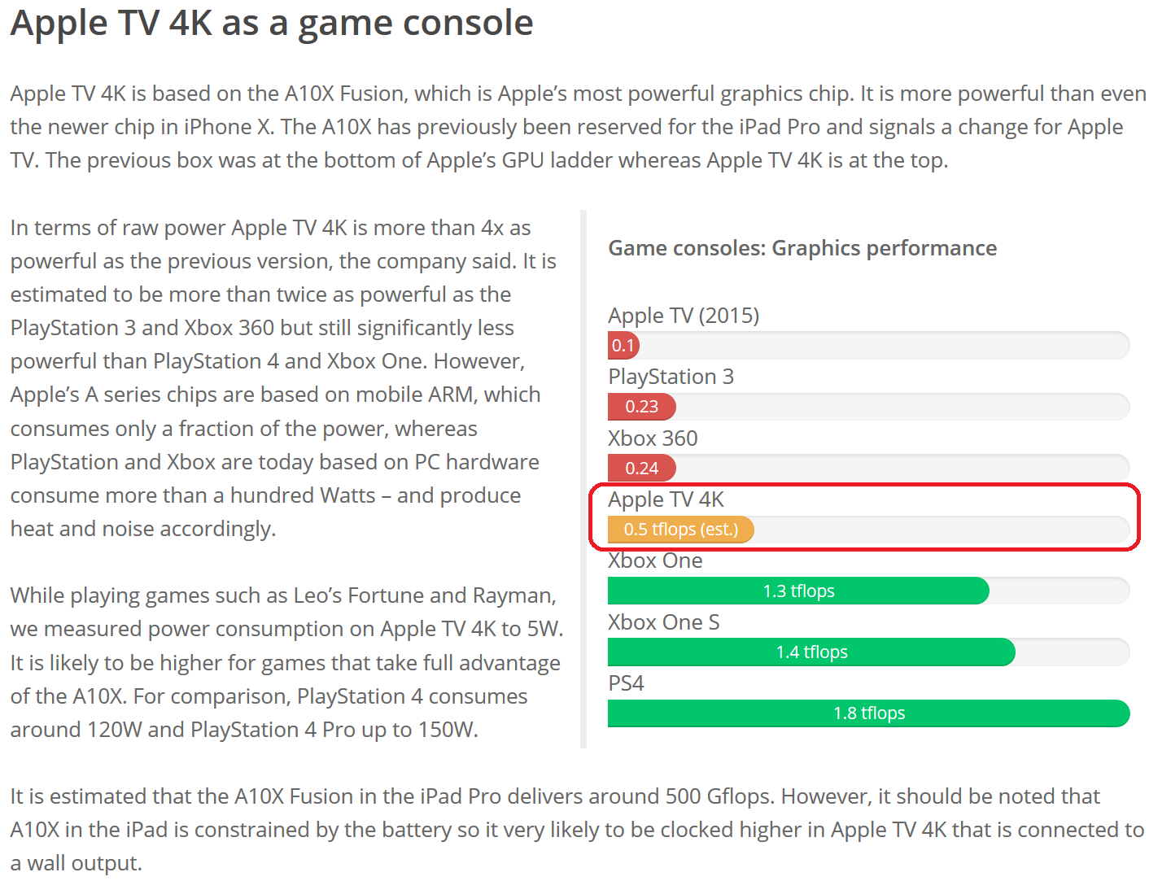This screenshot has height=881, width=1171.
Task: Click the red 0.1 performance bar
Action: point(623,346)
